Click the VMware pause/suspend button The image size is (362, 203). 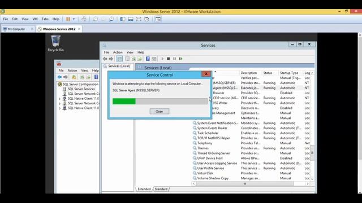68,19
